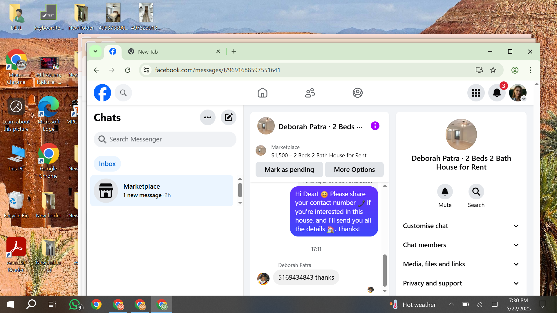Bookmark this page with star icon
This screenshot has height=313, width=557.
493,70
